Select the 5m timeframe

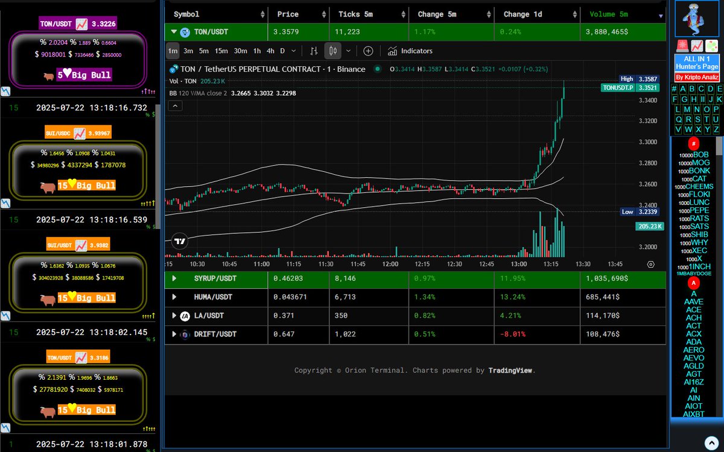point(204,51)
